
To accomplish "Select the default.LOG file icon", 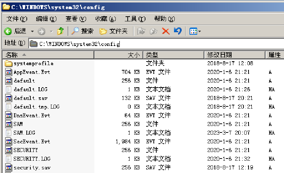I will click(9, 89).
